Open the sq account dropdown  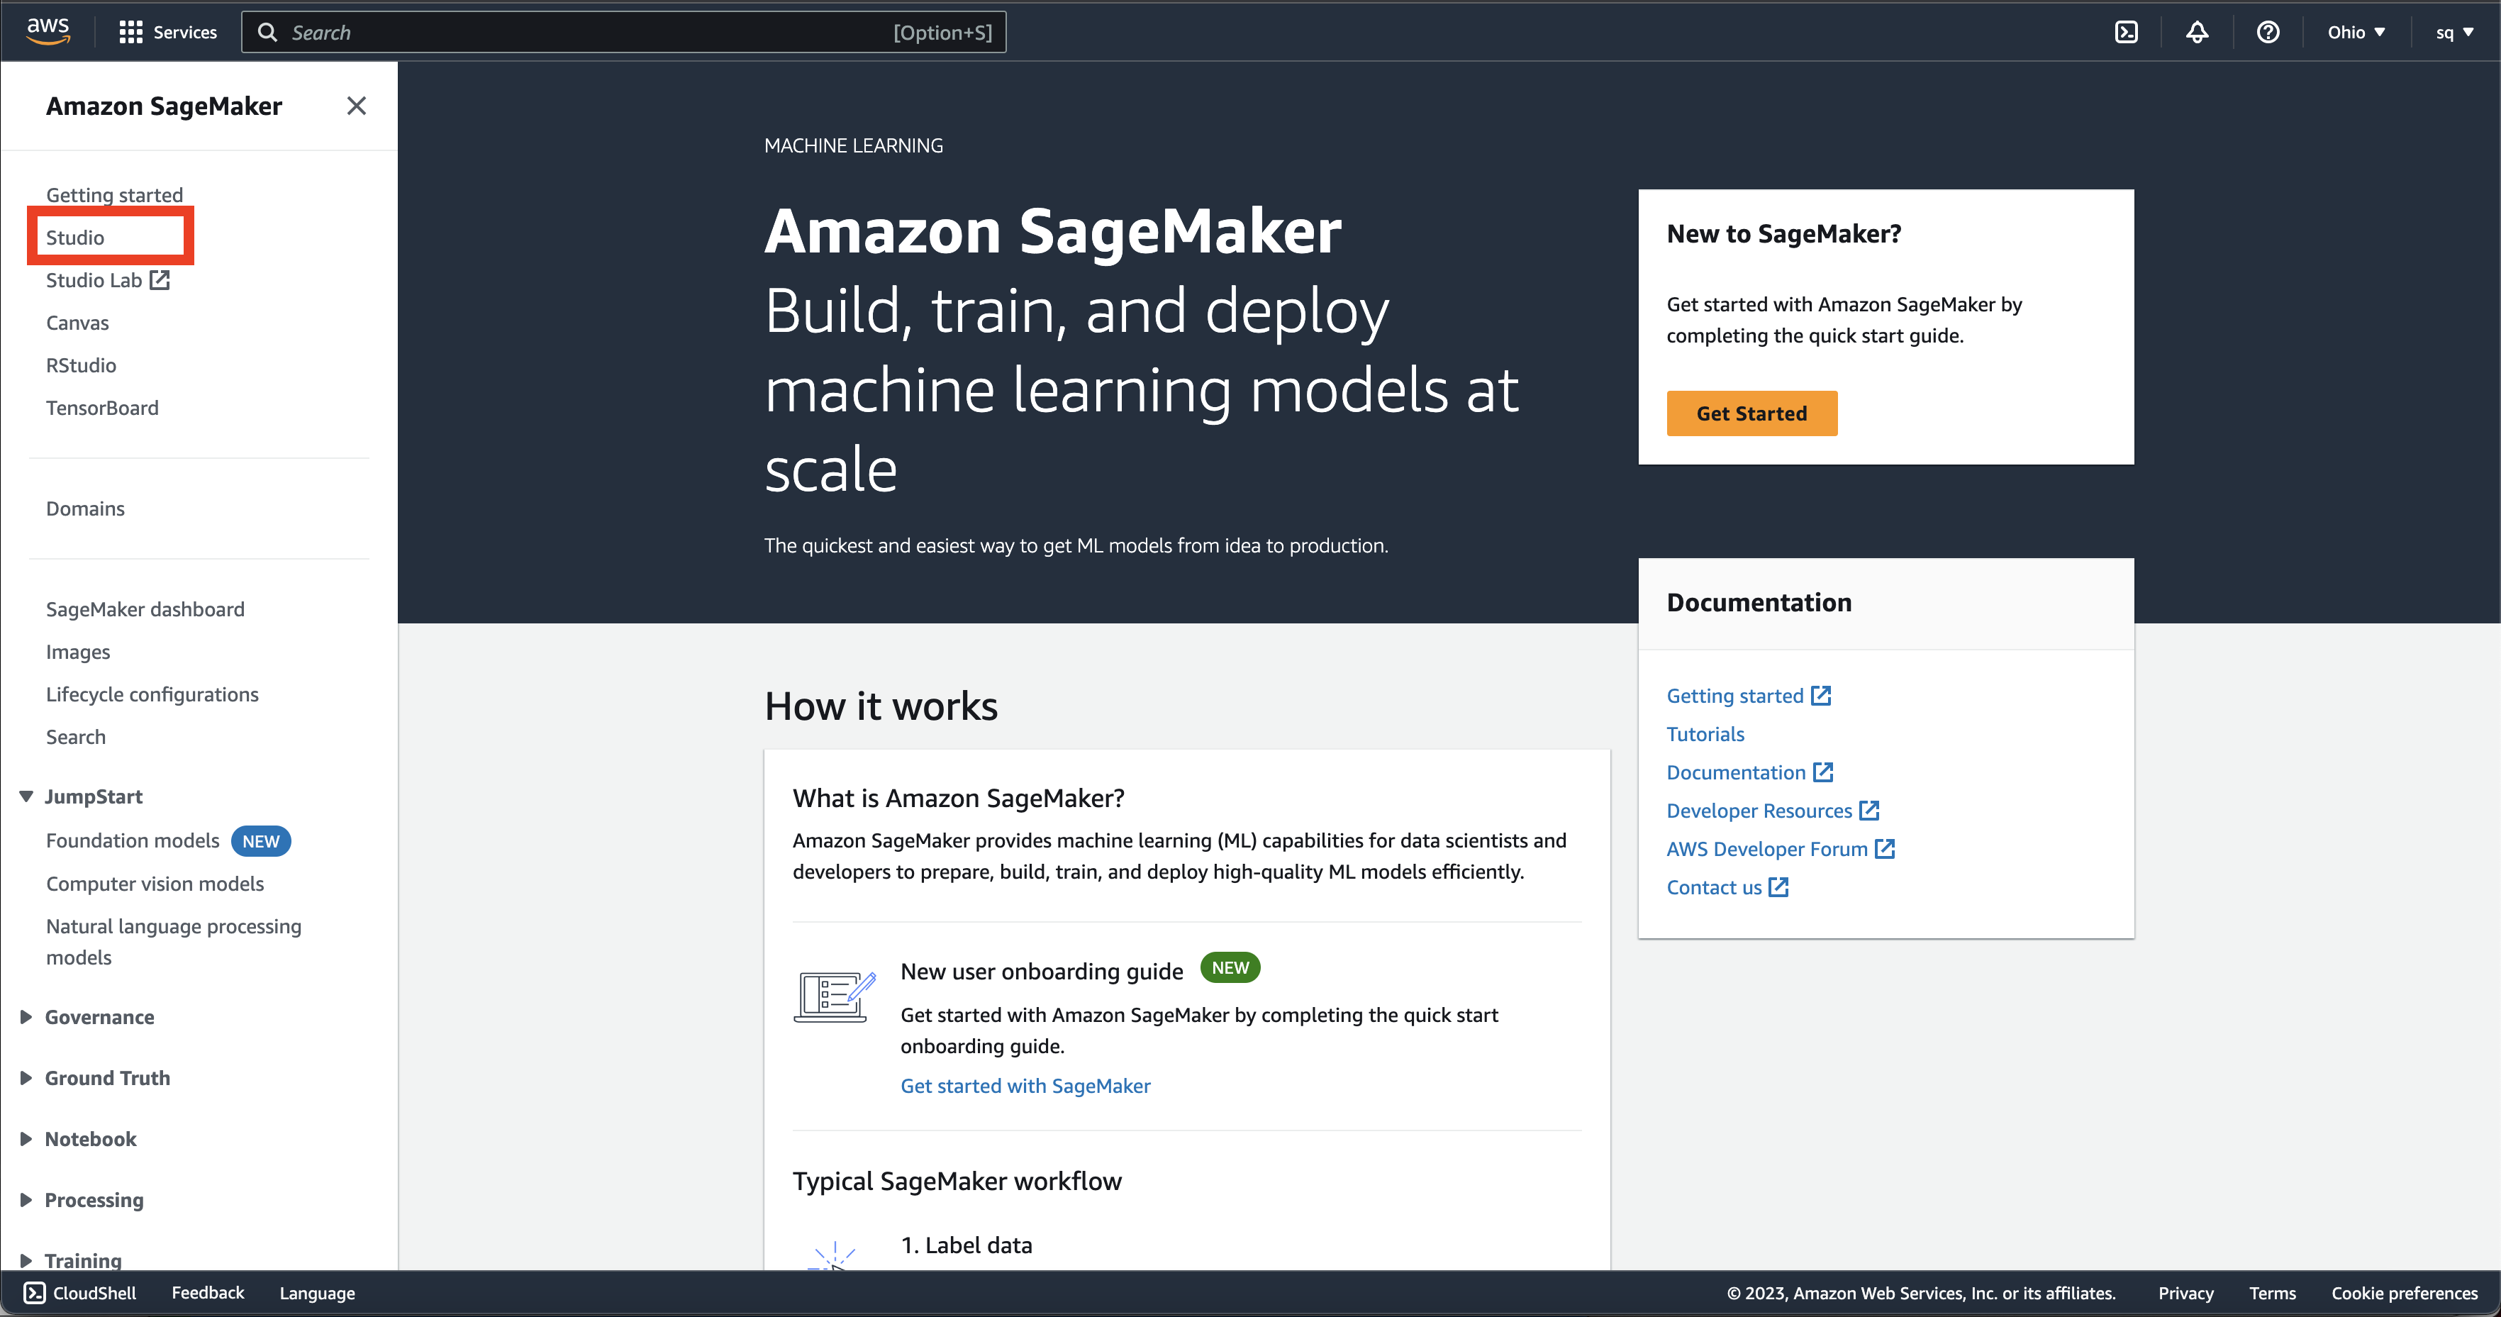[x=2453, y=32]
